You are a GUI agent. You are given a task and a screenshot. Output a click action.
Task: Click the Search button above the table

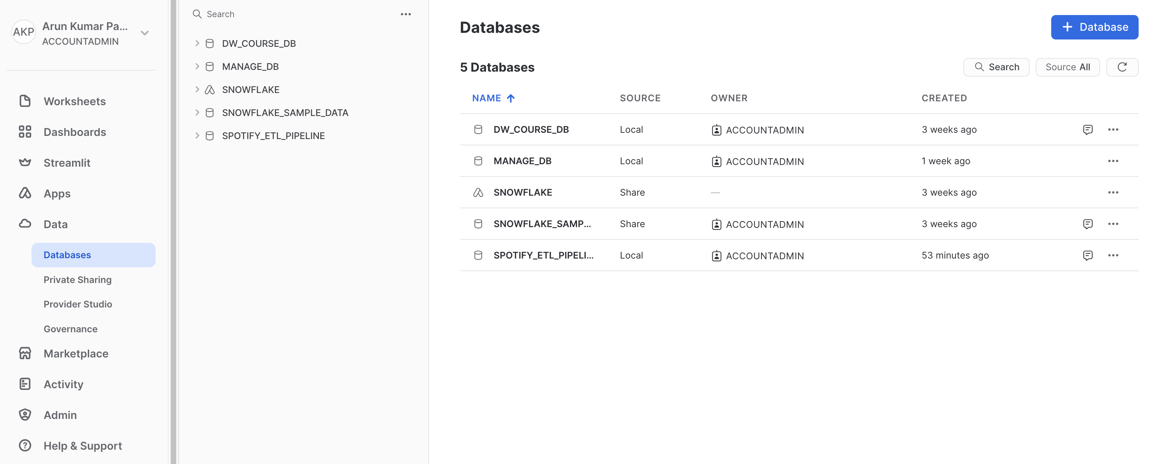click(x=996, y=67)
